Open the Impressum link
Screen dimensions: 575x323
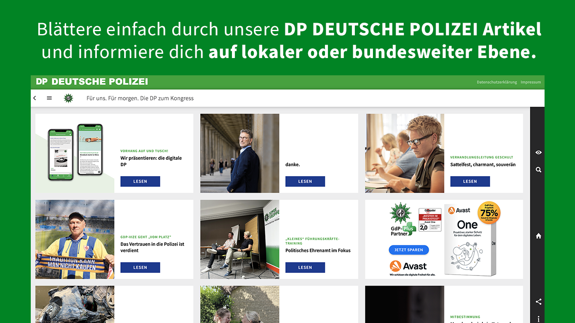pos(531,82)
